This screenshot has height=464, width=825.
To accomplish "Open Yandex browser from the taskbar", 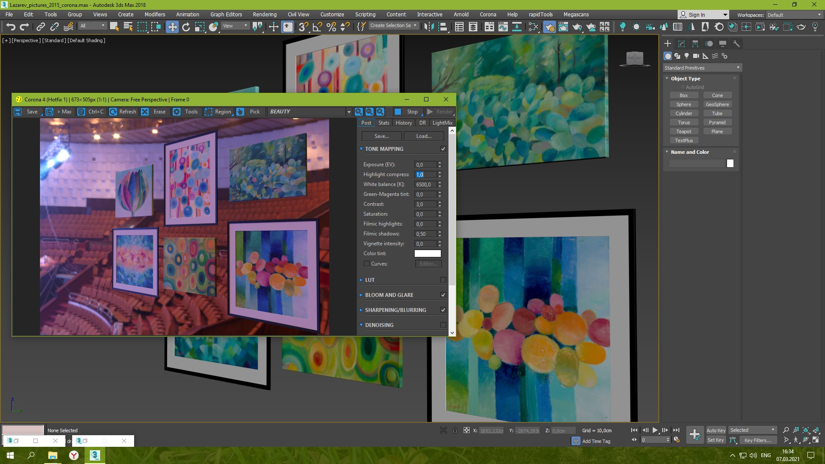I will coord(74,455).
